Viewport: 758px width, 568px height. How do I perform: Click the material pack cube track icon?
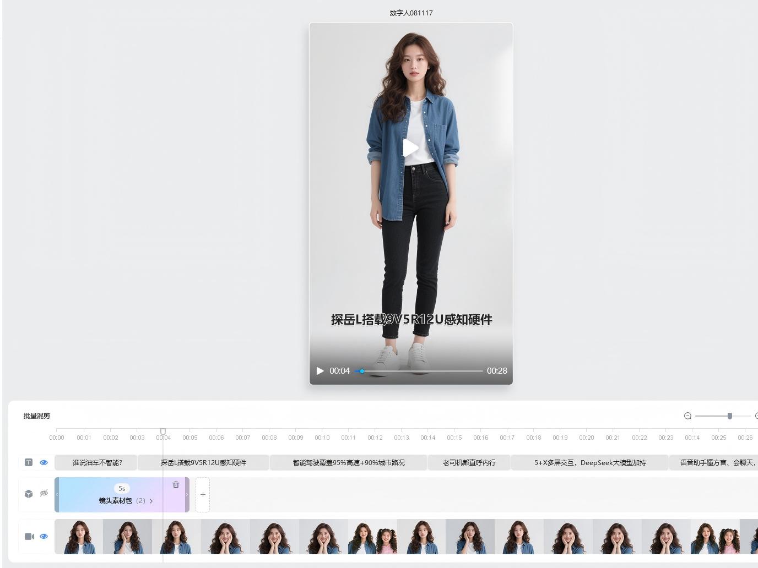(29, 494)
